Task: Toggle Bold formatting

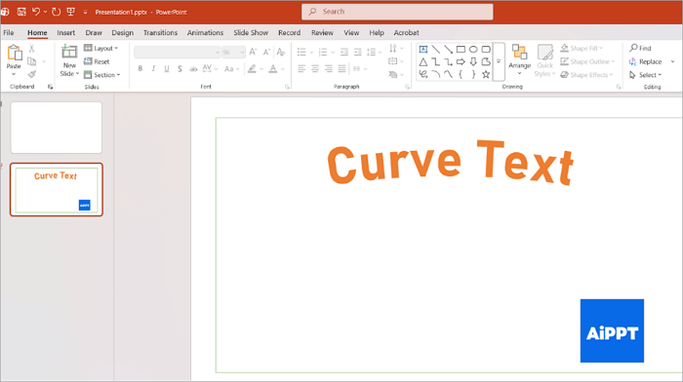Action: [x=141, y=69]
